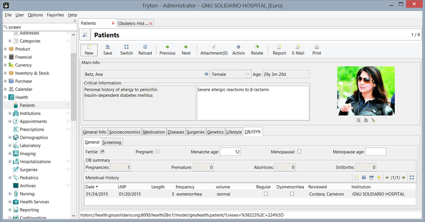Image resolution: width=425 pixels, height=222 pixels.
Task: Switch to the Medication tab
Action: coord(154,132)
